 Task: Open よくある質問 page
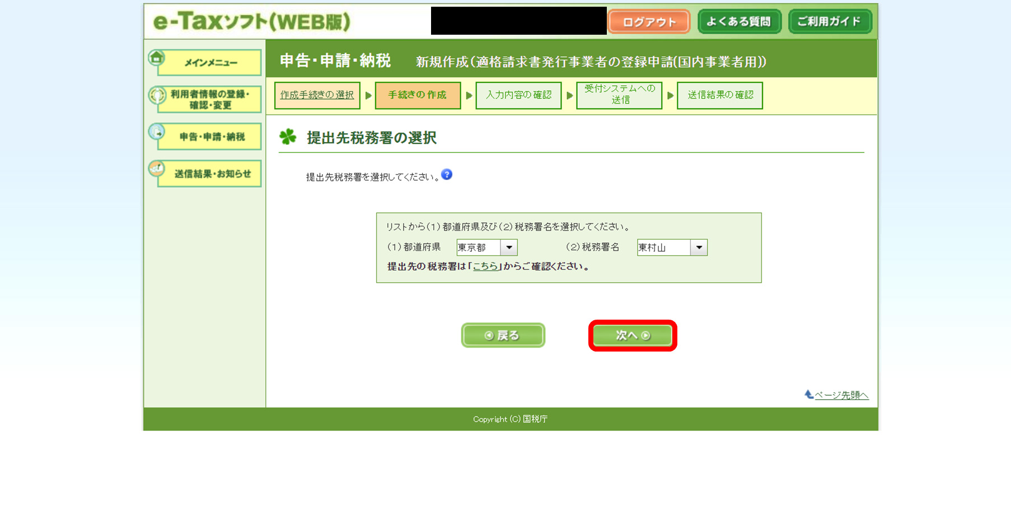click(739, 22)
